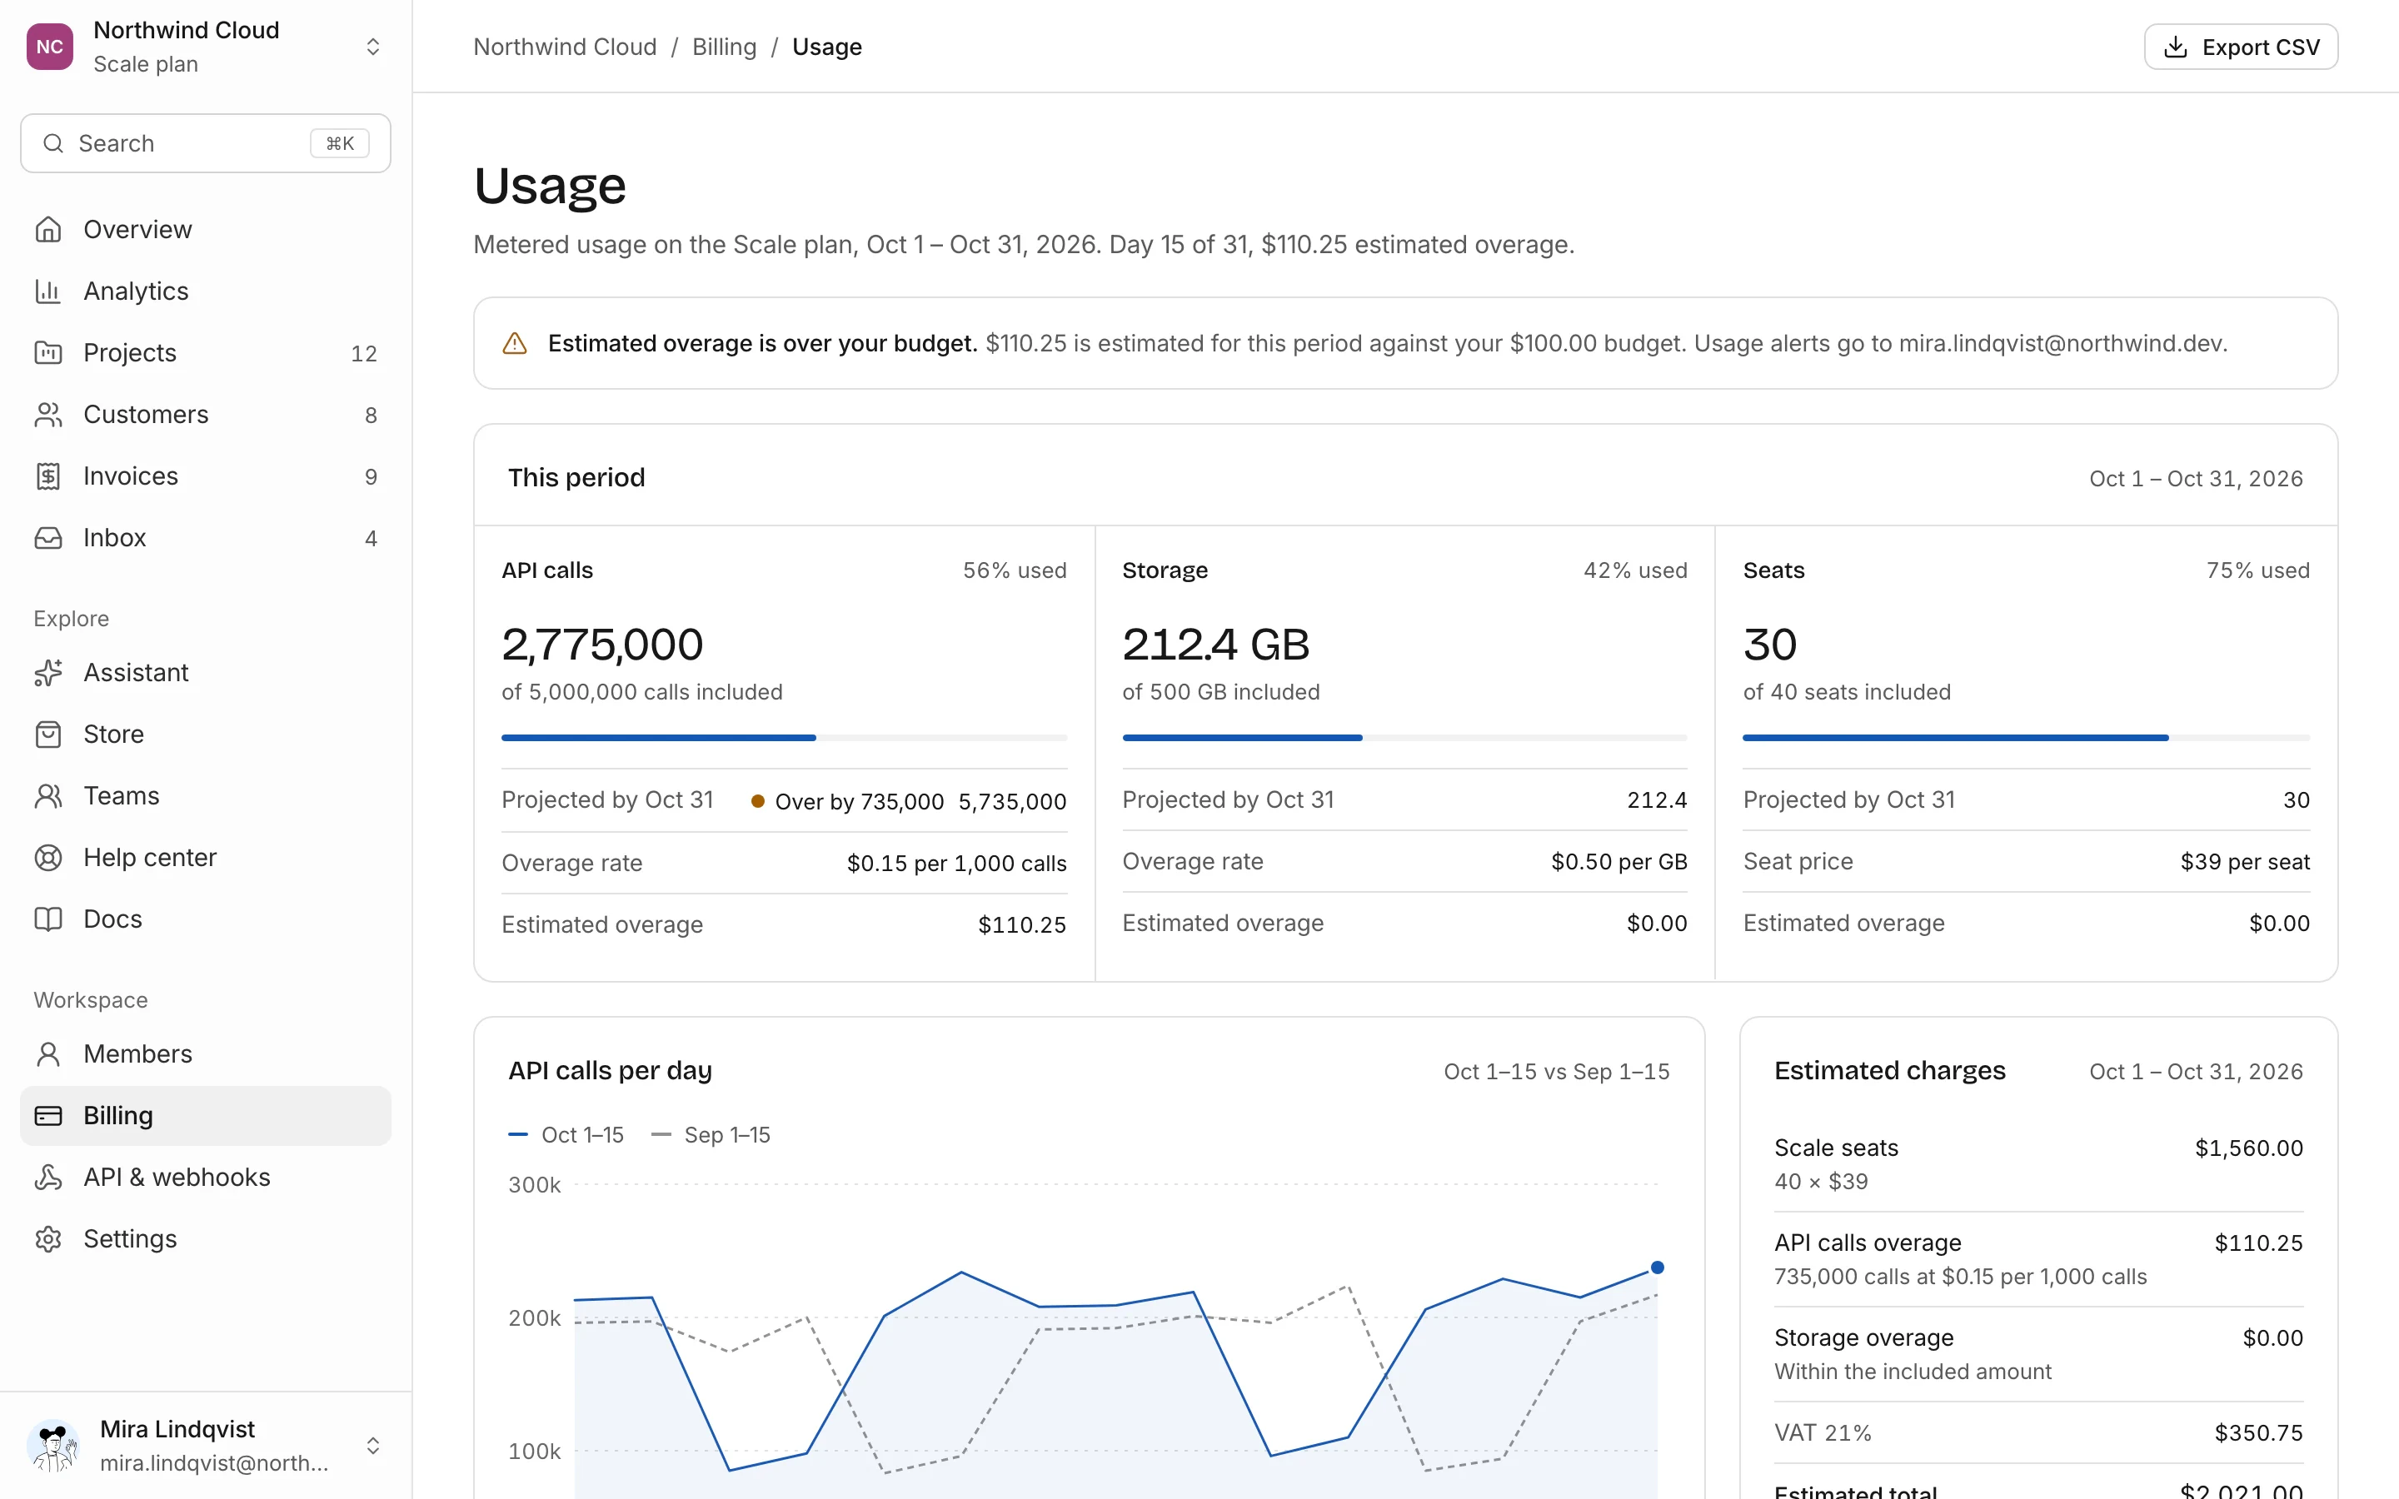This screenshot has height=1499, width=2399.
Task: Click the Oct 1–15 legend entry
Action: [x=566, y=1134]
